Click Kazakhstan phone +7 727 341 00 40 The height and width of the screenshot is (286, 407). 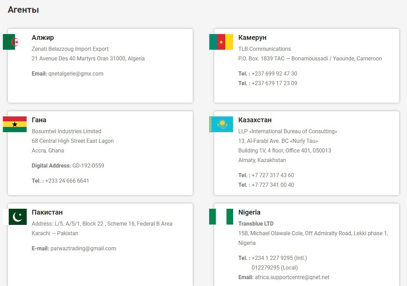click(x=273, y=185)
